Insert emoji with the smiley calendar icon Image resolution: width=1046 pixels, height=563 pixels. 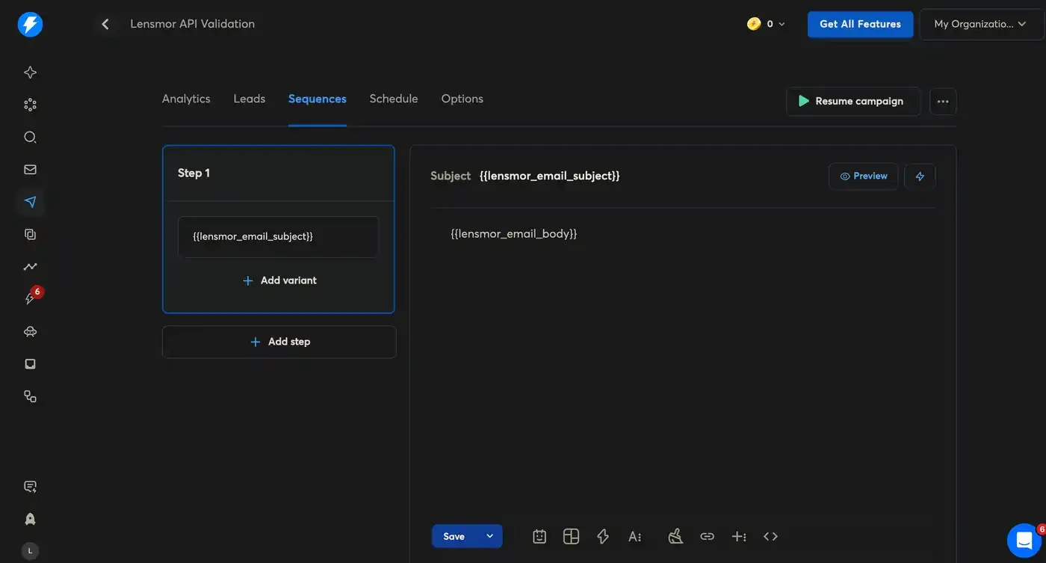coord(539,536)
